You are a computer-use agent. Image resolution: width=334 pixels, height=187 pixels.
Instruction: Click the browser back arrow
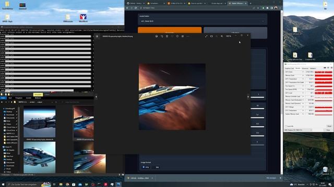pyautogui.click(x=127, y=8)
